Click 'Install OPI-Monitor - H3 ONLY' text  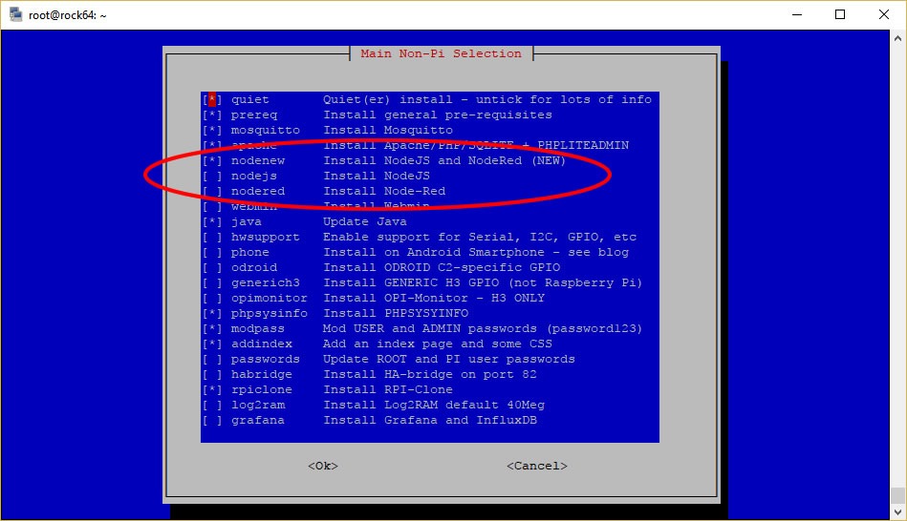(x=434, y=298)
